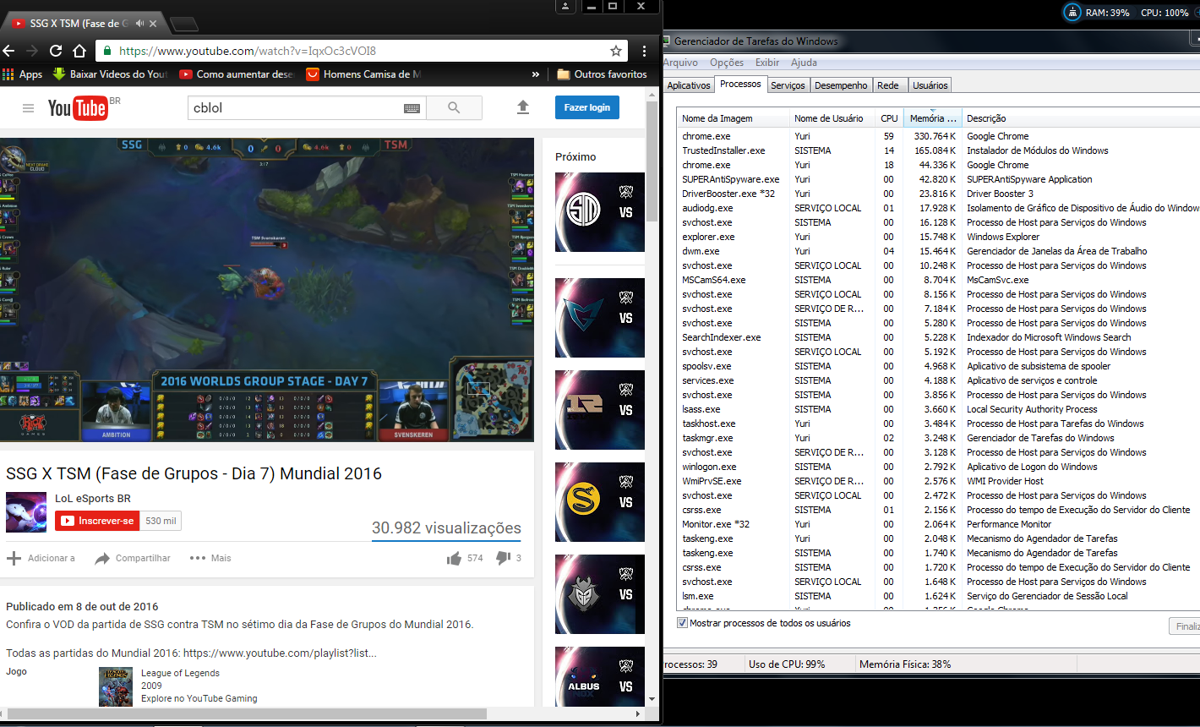Click the YouTube upload arrow icon
Image resolution: width=1200 pixels, height=727 pixels.
click(x=523, y=107)
